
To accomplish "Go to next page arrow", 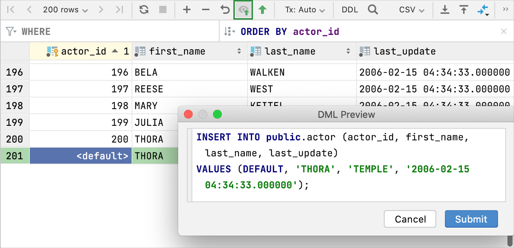I will 101,10.
